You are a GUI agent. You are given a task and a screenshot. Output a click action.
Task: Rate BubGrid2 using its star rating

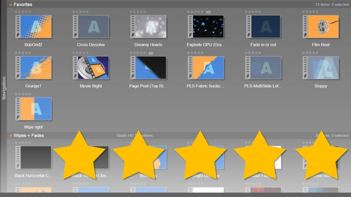tap(23, 11)
